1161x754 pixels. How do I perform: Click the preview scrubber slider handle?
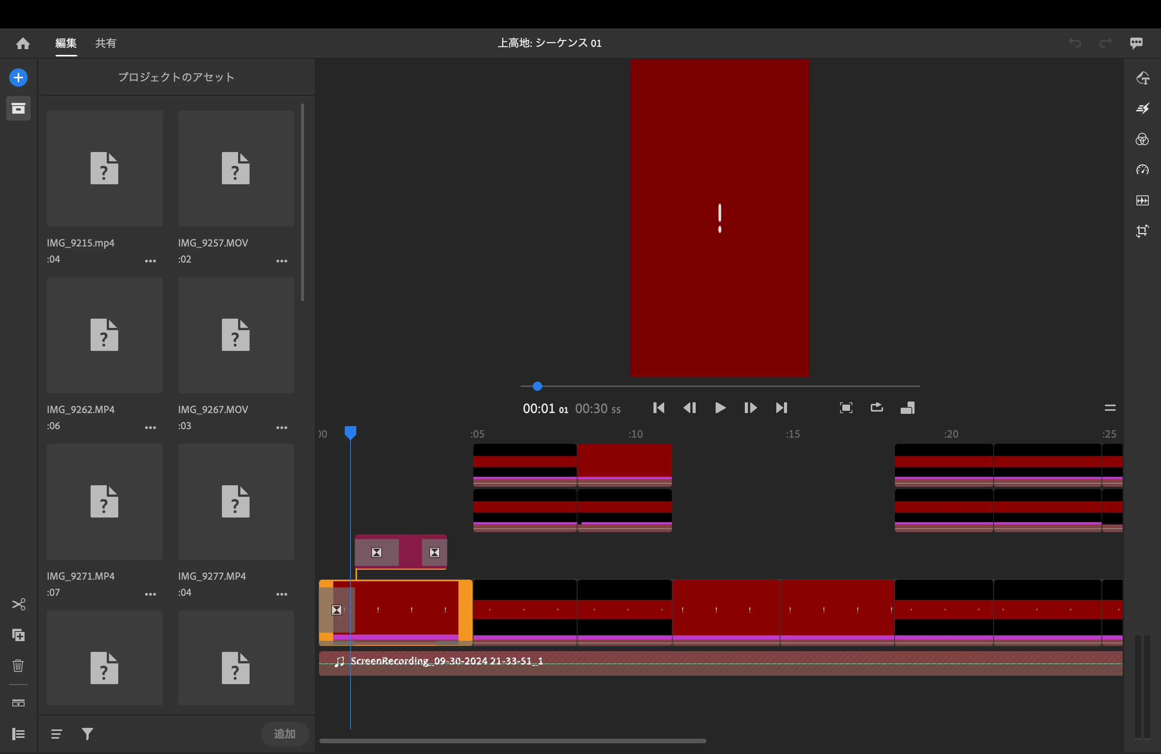[x=537, y=386]
